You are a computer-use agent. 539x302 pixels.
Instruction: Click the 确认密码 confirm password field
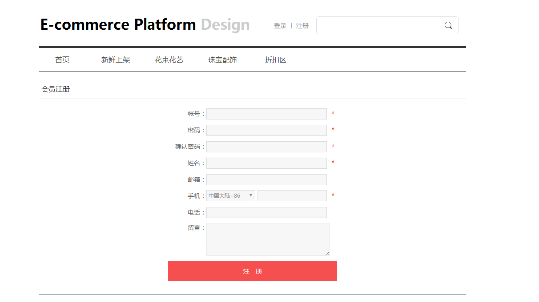coord(266,147)
